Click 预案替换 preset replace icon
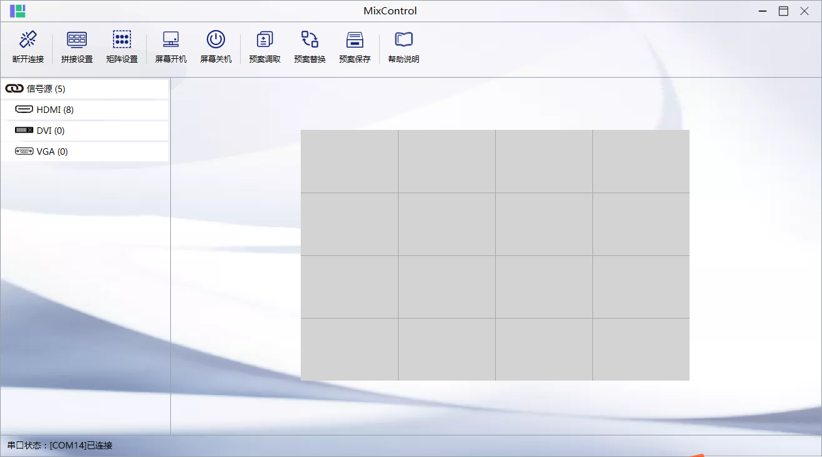This screenshot has height=457, width=822. coord(309,40)
